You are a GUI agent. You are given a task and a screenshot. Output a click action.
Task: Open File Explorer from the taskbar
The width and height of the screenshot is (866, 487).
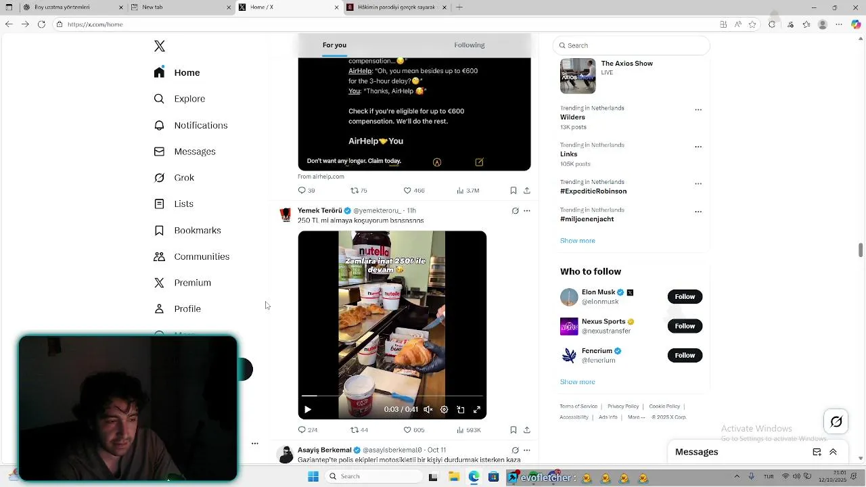(x=454, y=476)
